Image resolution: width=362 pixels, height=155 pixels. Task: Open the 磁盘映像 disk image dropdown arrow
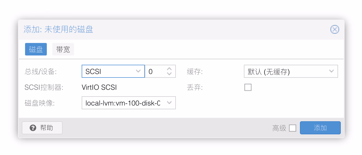169,103
